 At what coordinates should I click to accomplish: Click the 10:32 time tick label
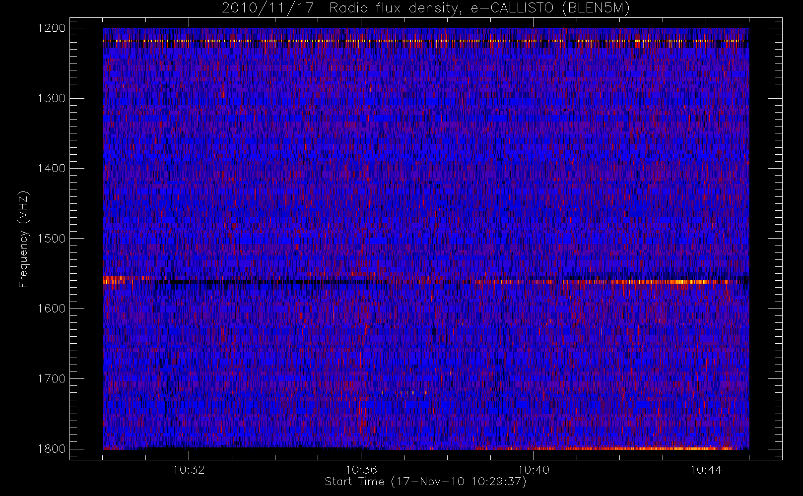[x=189, y=470]
